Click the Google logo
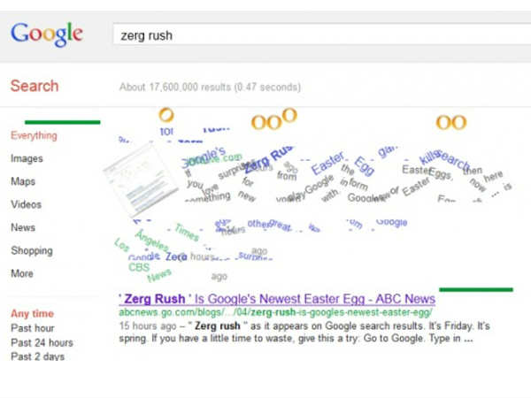 46,34
